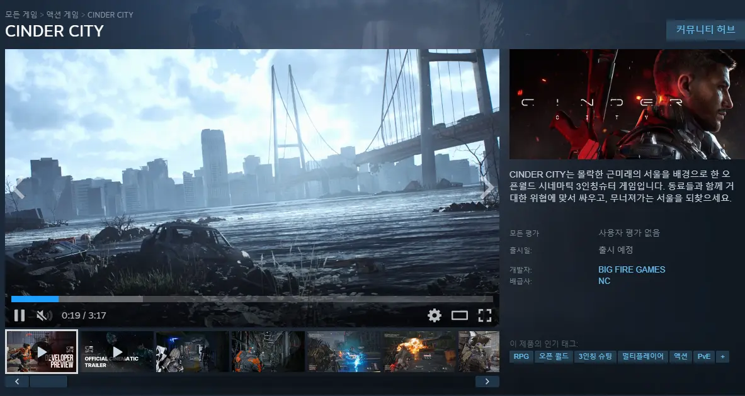Open the partially visible seventh soldier thumbnail
The width and height of the screenshot is (745, 396).
(x=479, y=352)
